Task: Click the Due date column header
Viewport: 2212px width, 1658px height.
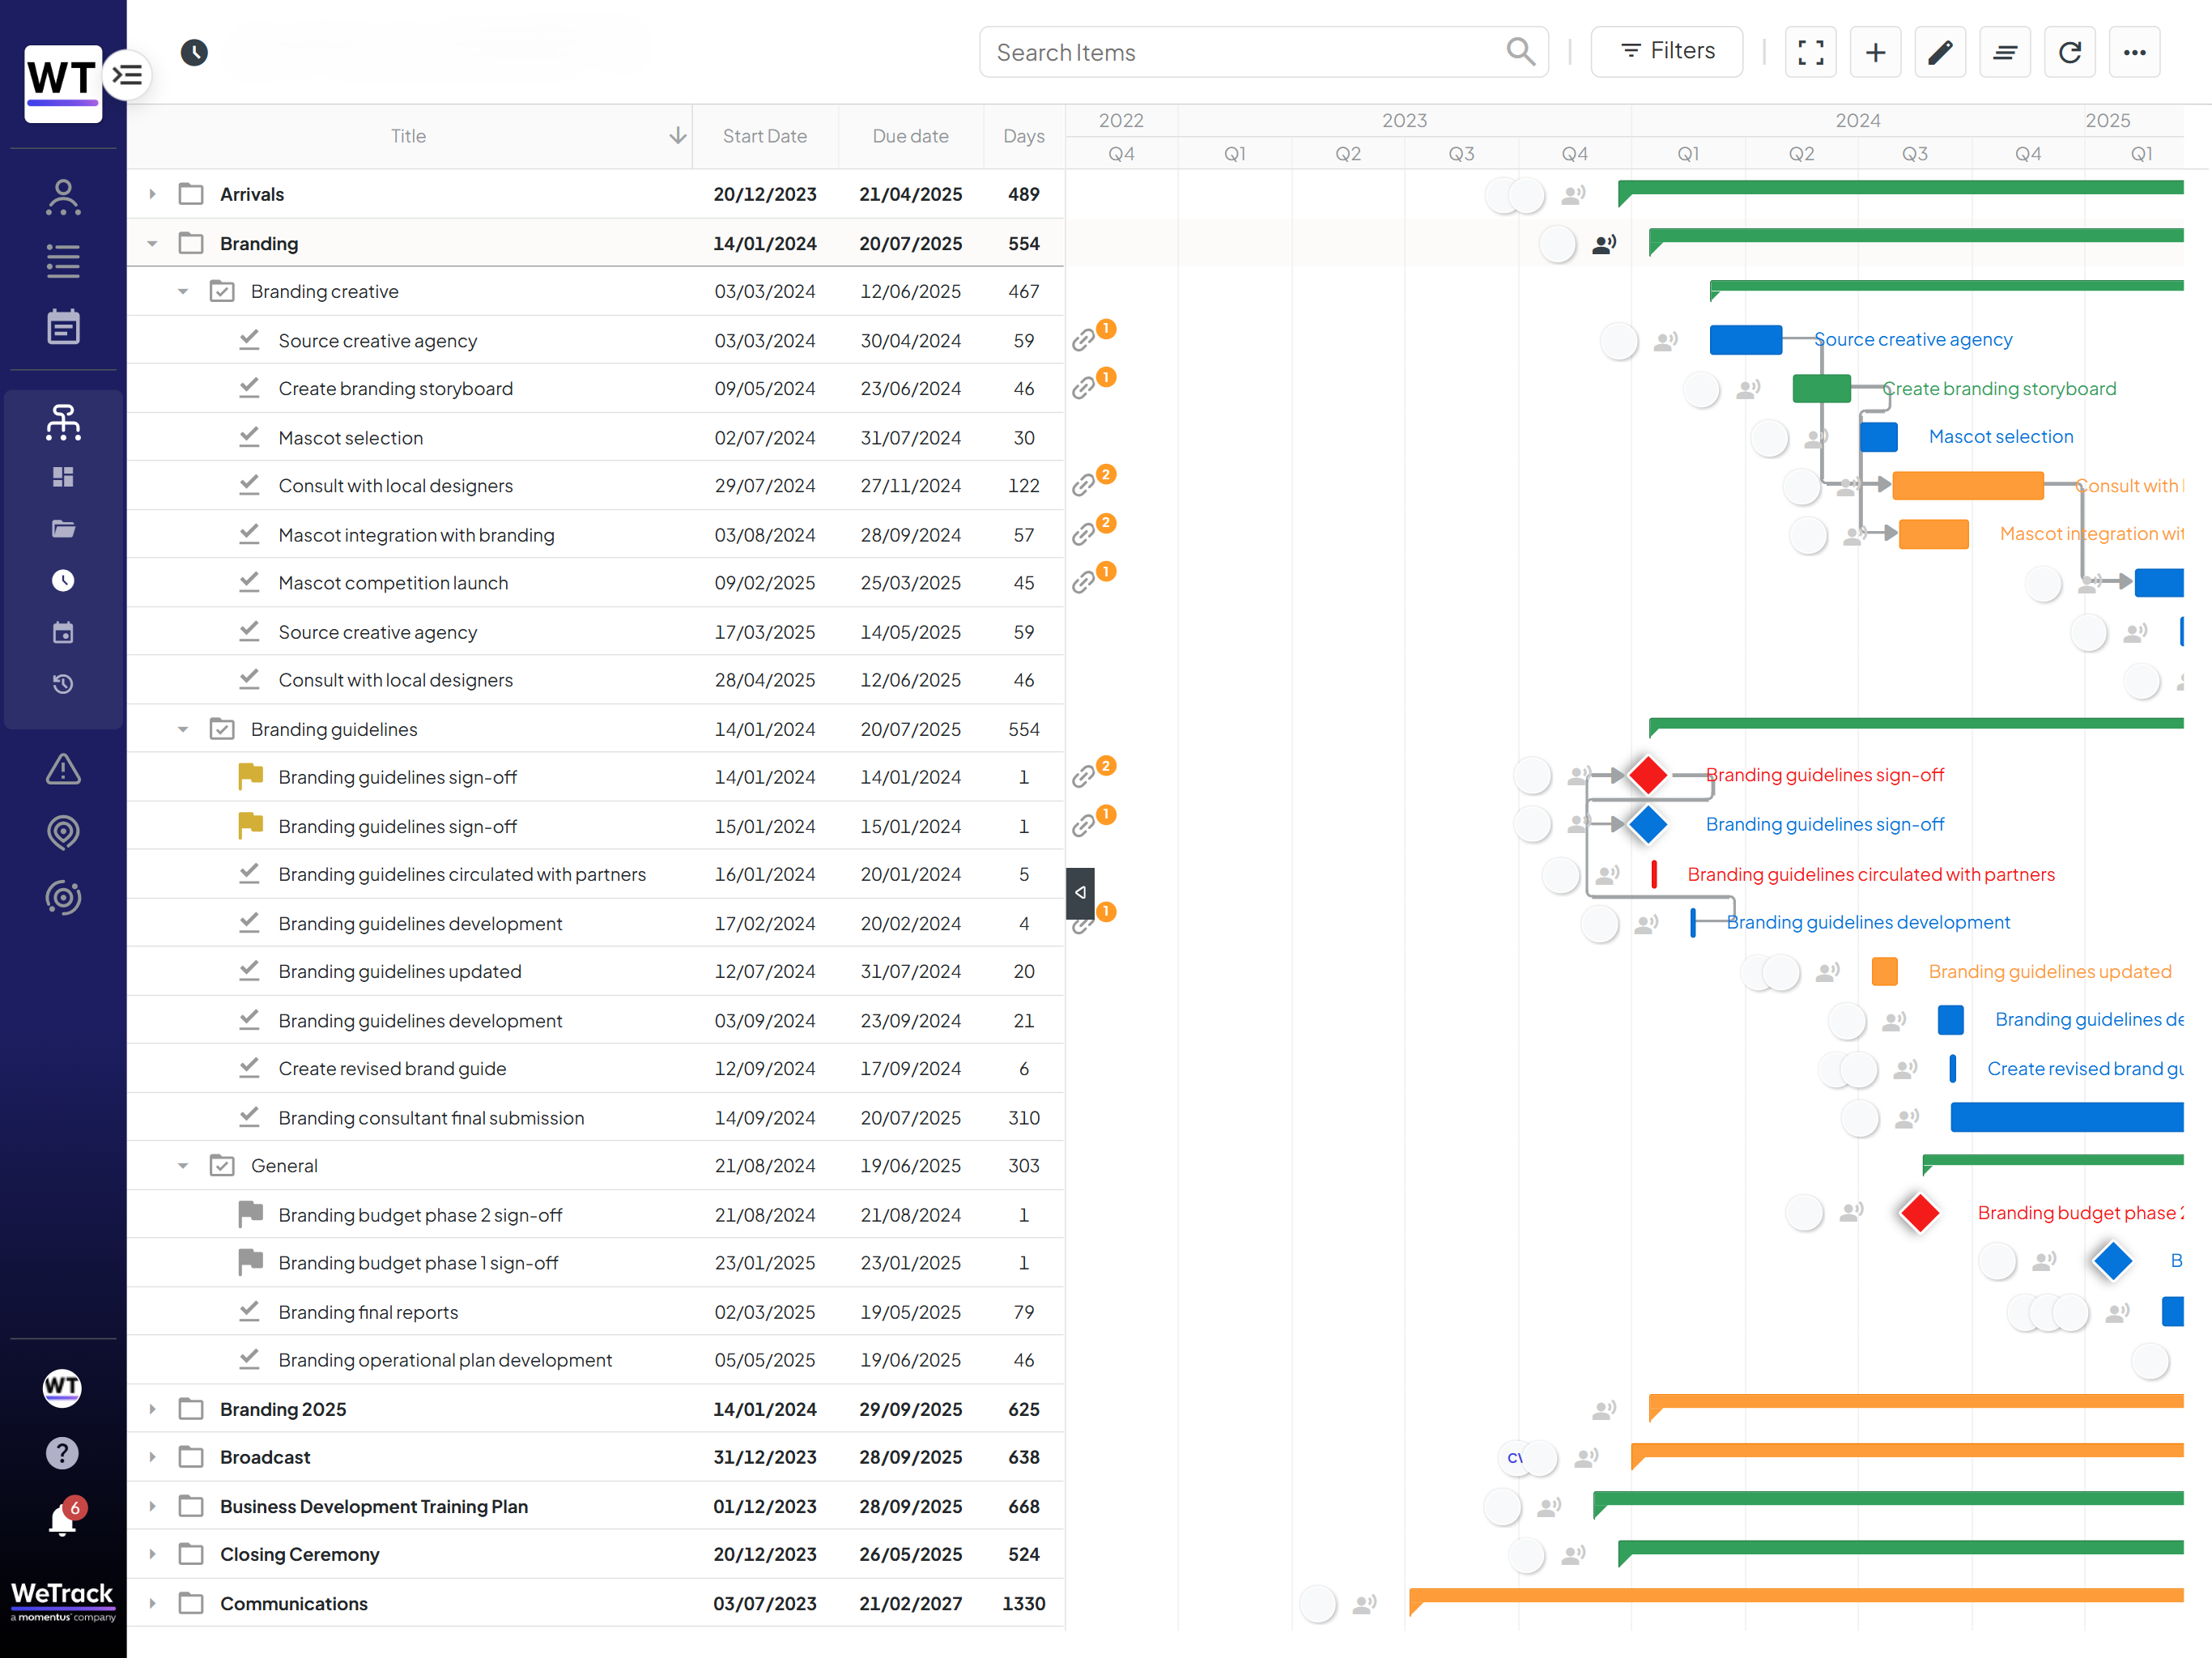Action: (x=910, y=136)
